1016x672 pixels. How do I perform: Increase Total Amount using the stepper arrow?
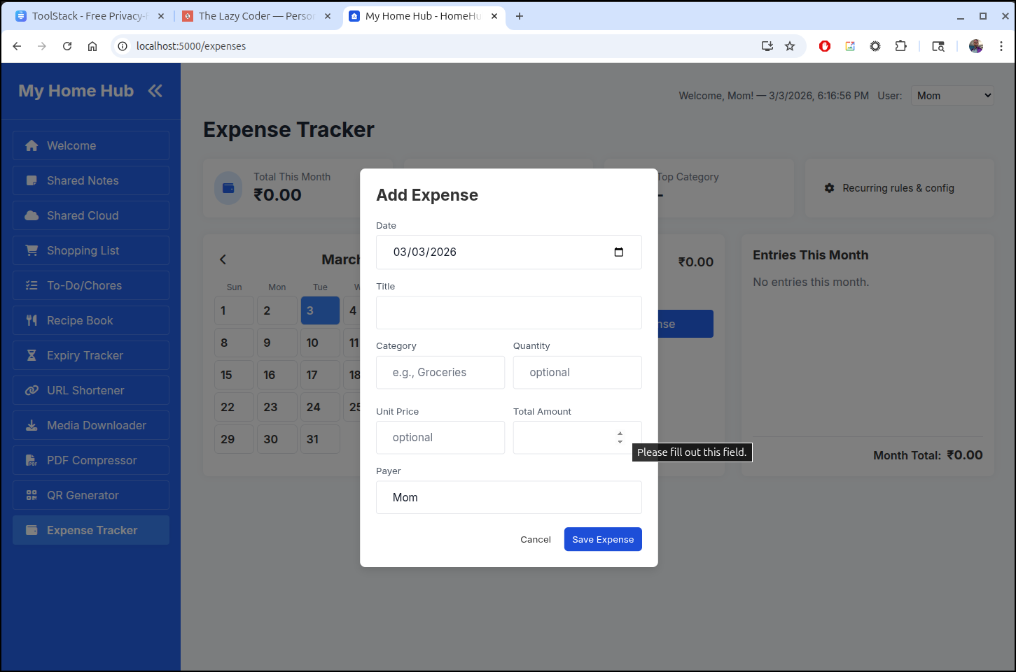[x=620, y=434]
